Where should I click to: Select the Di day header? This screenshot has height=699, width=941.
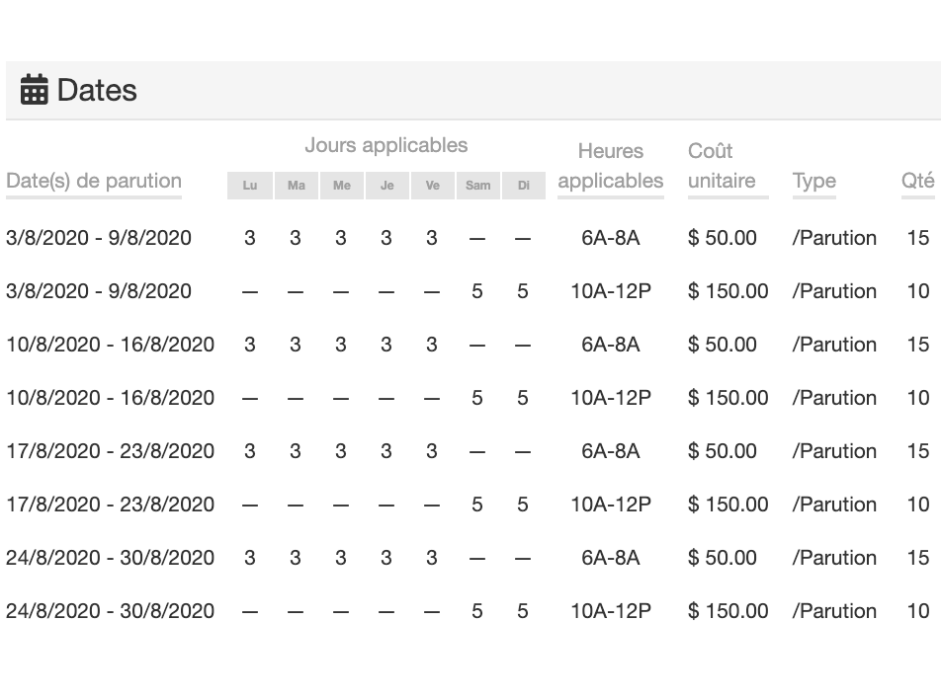[x=523, y=186]
